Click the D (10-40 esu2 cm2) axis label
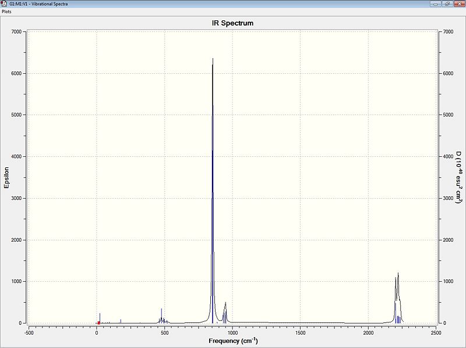The image size is (466, 348). coord(459,177)
